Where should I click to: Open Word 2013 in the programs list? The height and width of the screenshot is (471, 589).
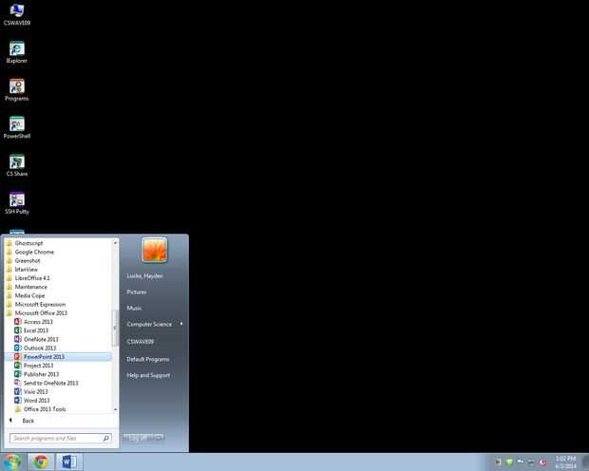[32, 401]
